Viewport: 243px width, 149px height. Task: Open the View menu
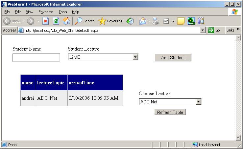(x=30, y=12)
